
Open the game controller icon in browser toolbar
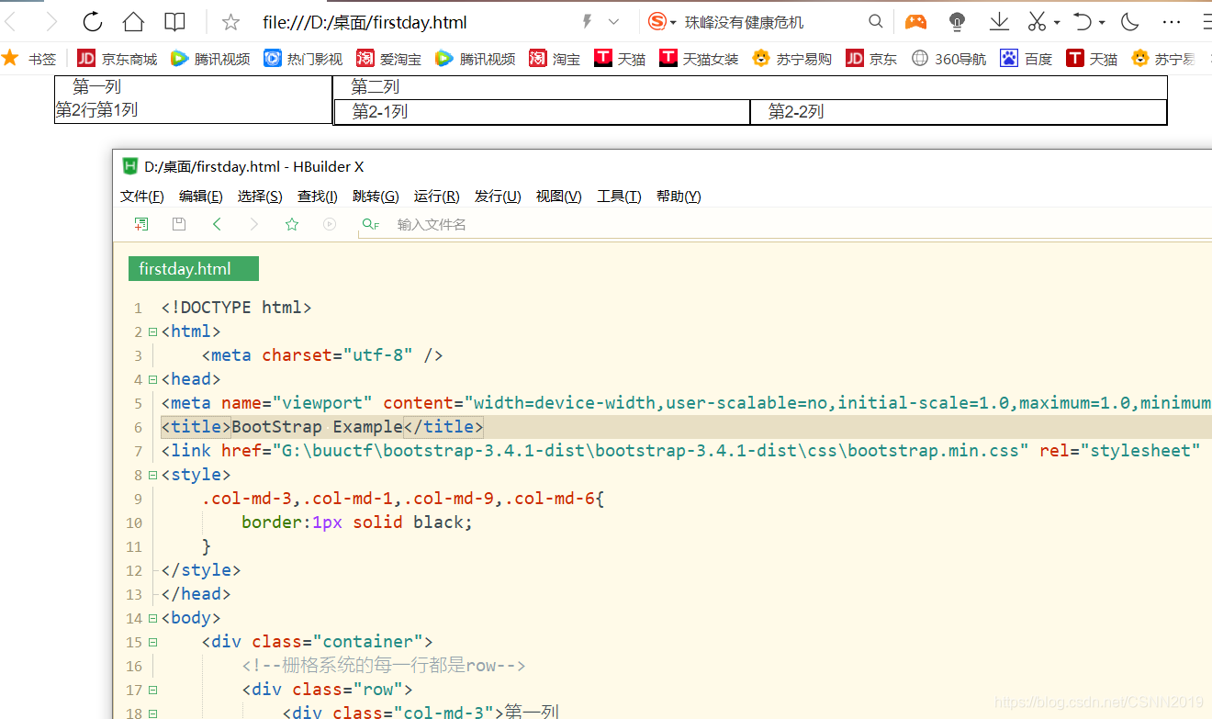click(x=915, y=22)
